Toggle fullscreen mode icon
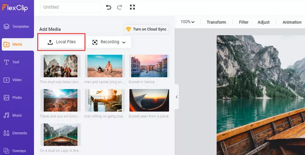Image resolution: width=305 pixels, height=155 pixels. [132, 7]
